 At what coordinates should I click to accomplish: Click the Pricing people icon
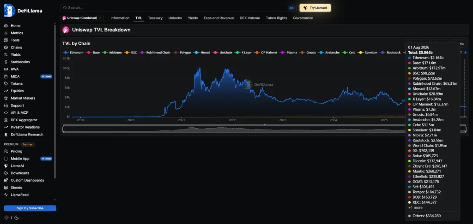point(6,151)
